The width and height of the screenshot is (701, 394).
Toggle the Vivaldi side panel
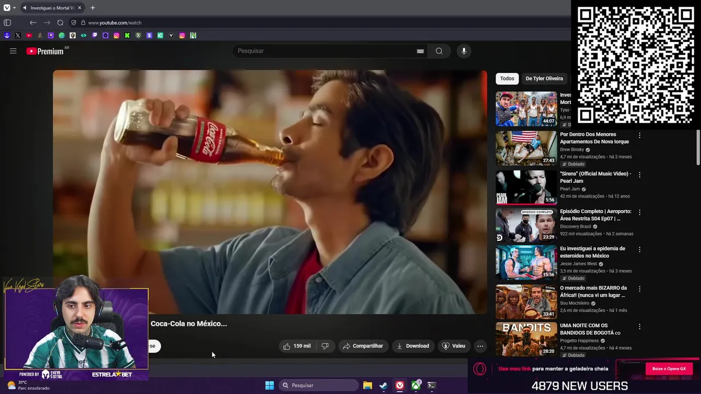point(7,22)
